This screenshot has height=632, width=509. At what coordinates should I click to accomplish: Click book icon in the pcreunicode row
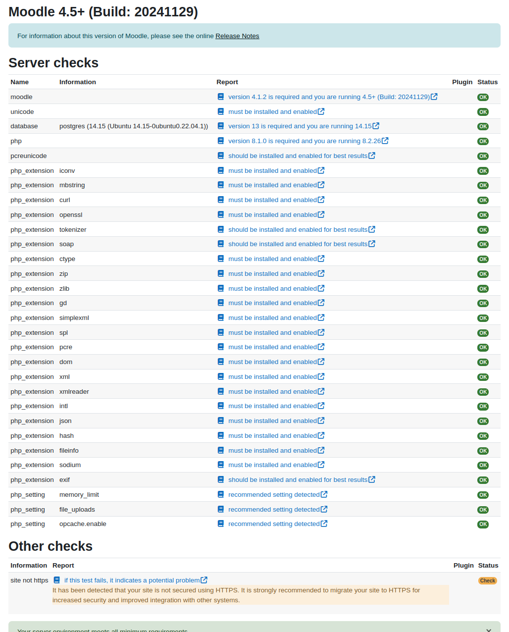221,156
